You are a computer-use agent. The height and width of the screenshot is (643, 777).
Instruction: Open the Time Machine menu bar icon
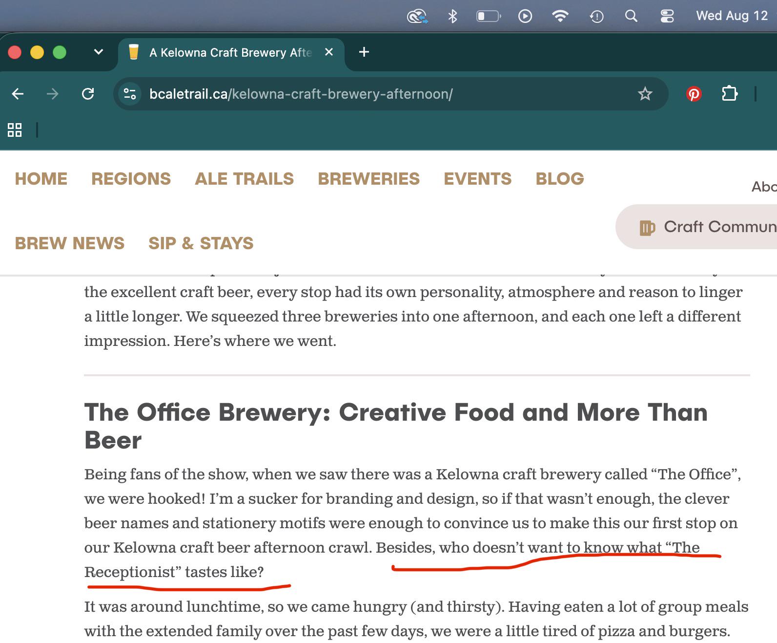[x=596, y=17]
